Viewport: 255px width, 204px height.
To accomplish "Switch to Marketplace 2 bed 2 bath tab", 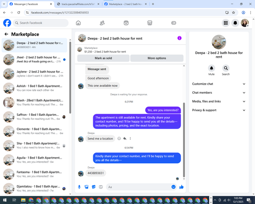I will (126, 4).
